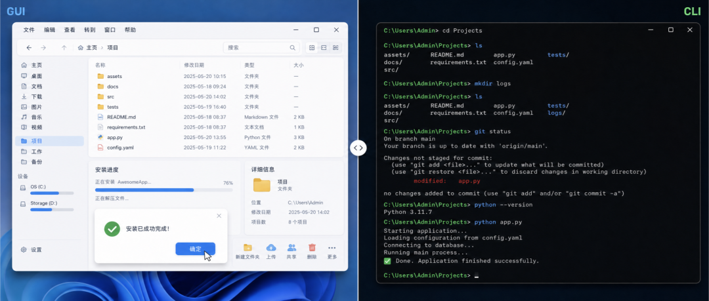Close the 安装已成功完成 dialog with X
The image size is (709, 301).
219,216
